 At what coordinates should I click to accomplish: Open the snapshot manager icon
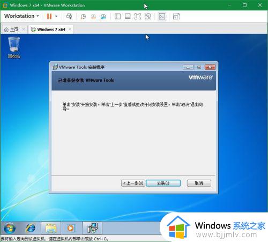coord(103,17)
